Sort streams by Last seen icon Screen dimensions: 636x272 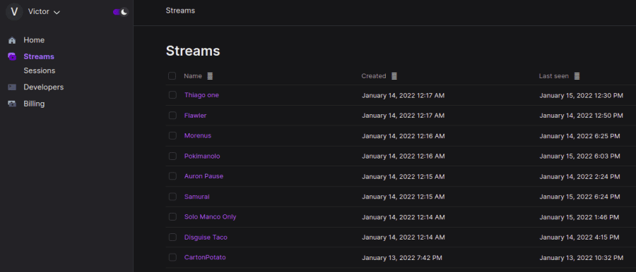(x=577, y=76)
